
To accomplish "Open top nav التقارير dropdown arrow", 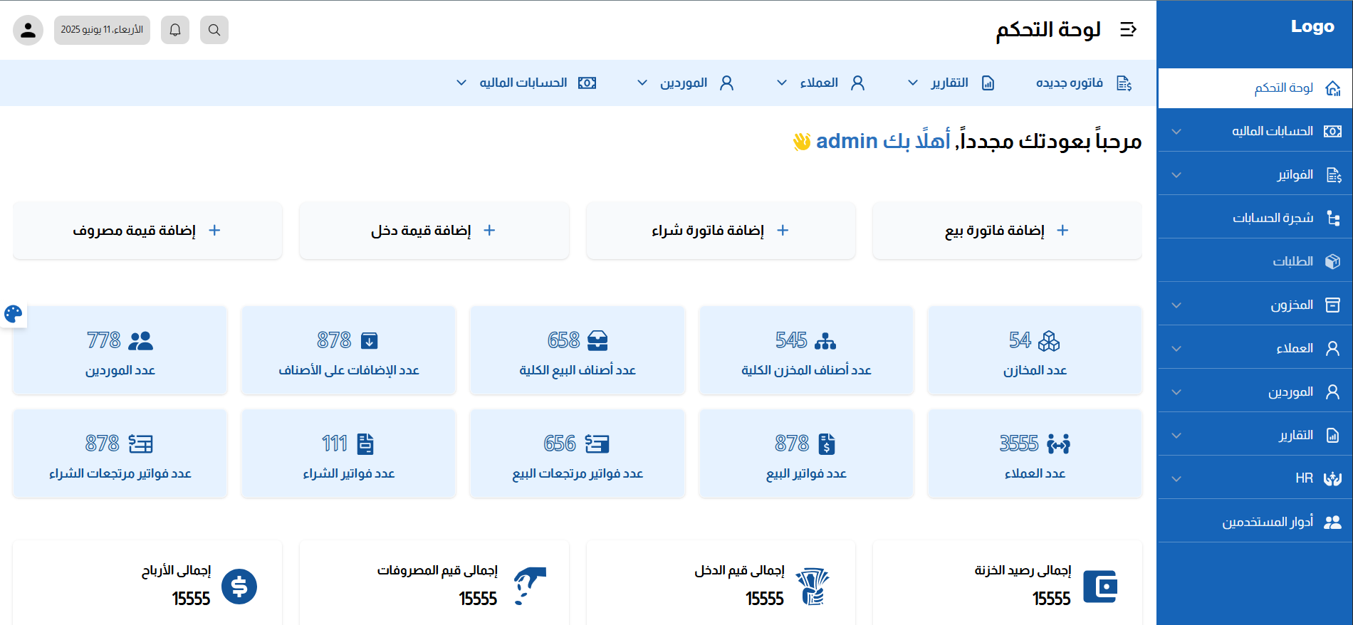I will point(913,83).
